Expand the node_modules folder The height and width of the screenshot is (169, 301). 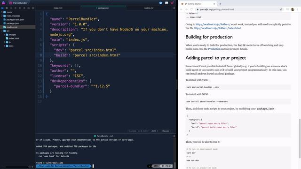(x=2, y=16)
